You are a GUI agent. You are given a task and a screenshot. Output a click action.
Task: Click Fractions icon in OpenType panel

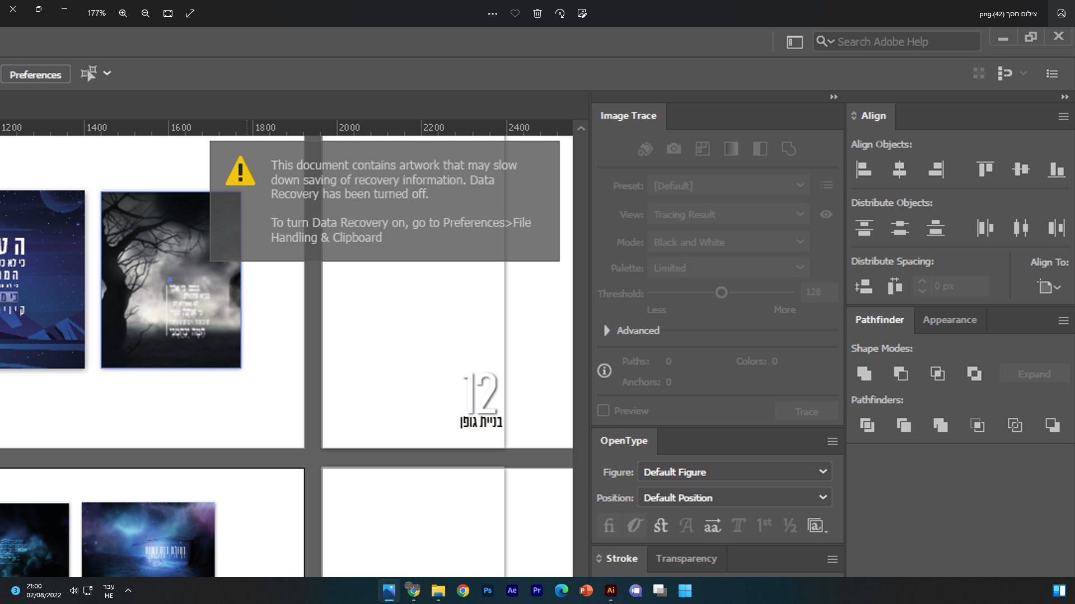click(789, 526)
